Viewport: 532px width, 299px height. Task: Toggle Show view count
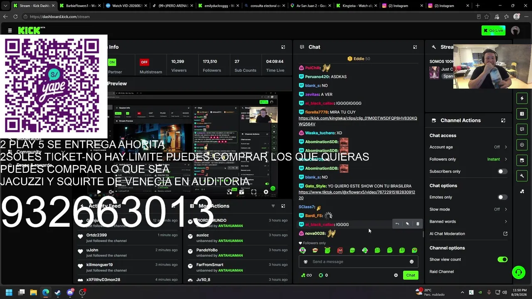[x=502, y=260]
